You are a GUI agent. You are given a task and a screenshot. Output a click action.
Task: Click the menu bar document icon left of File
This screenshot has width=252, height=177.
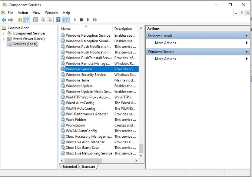(3, 12)
